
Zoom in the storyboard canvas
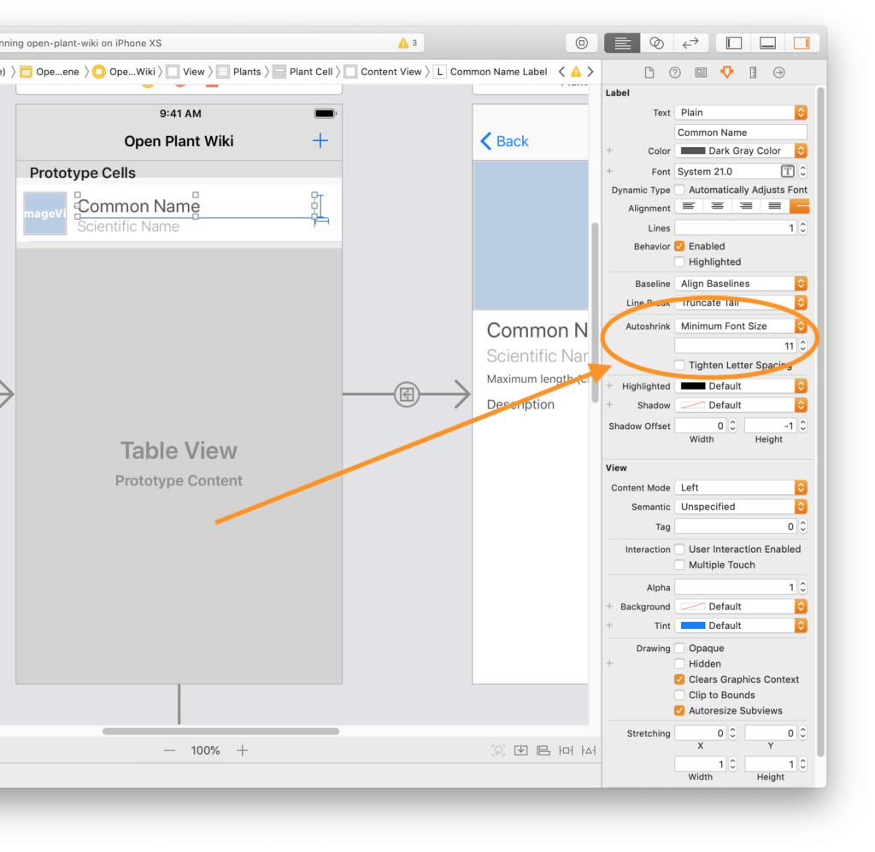pos(242,750)
